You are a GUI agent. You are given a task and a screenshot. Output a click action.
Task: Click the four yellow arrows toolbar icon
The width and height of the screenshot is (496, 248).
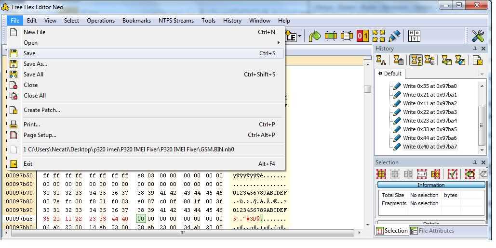(378, 36)
